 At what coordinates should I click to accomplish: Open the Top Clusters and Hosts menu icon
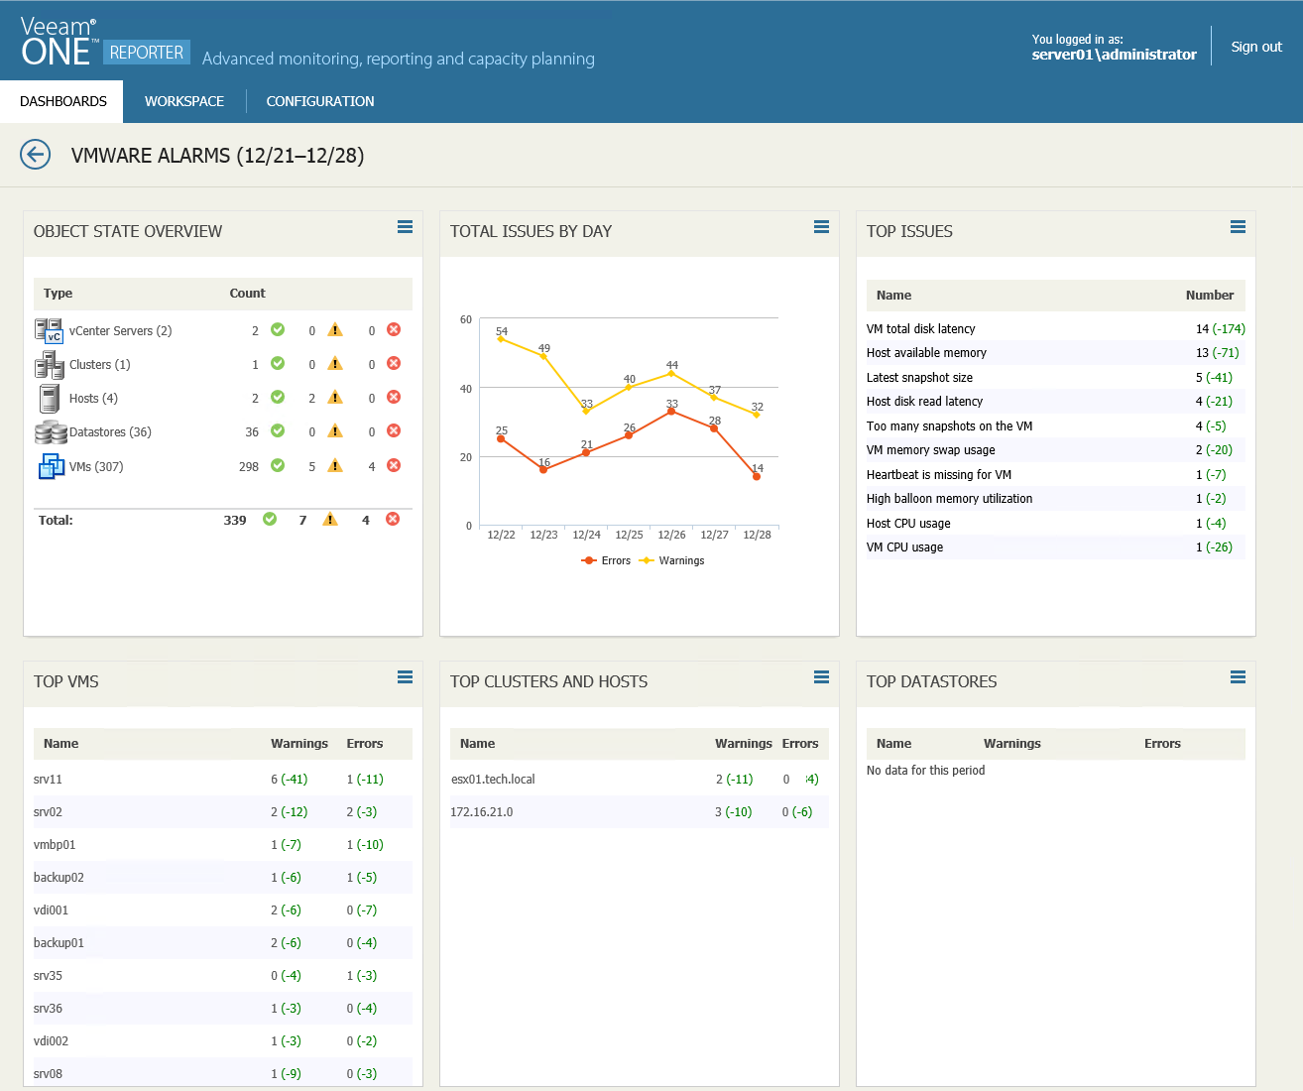pyautogui.click(x=821, y=677)
